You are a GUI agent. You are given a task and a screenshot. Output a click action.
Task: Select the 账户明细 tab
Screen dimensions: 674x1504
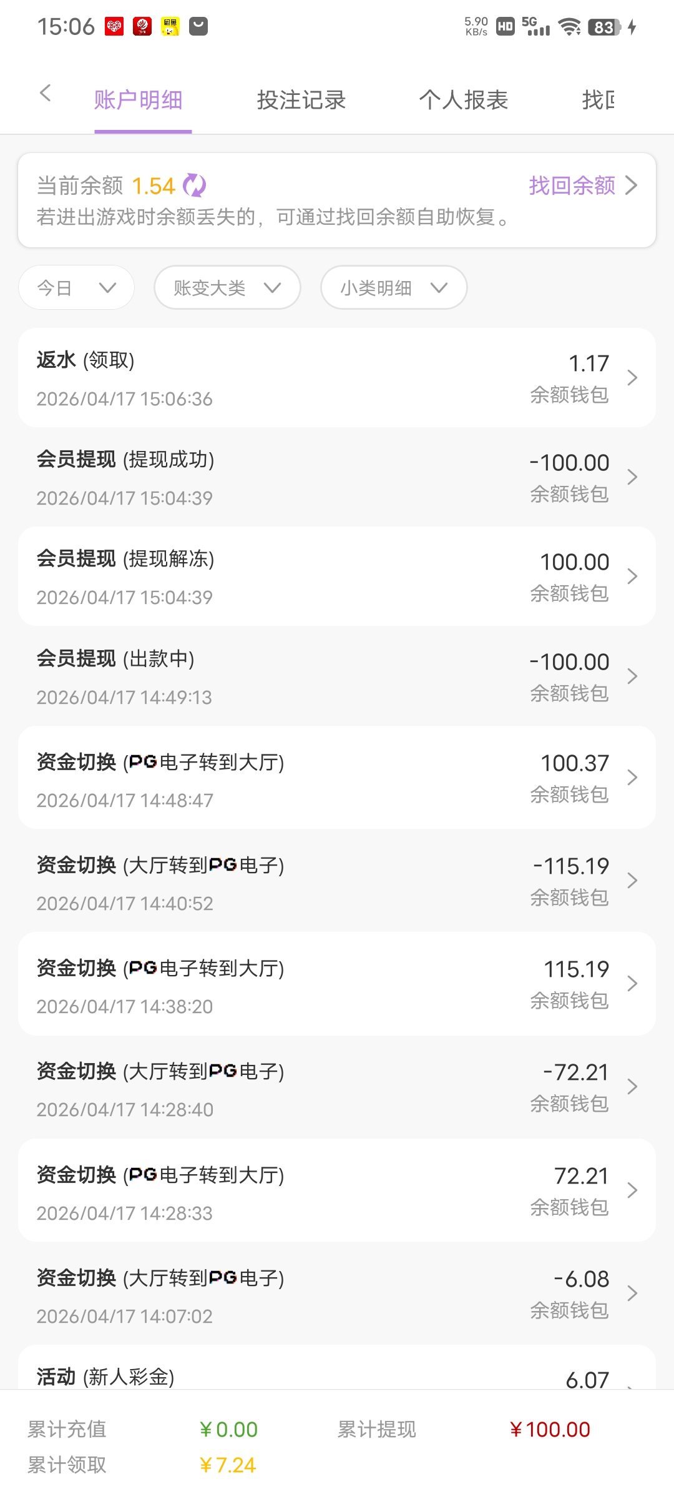pos(139,100)
